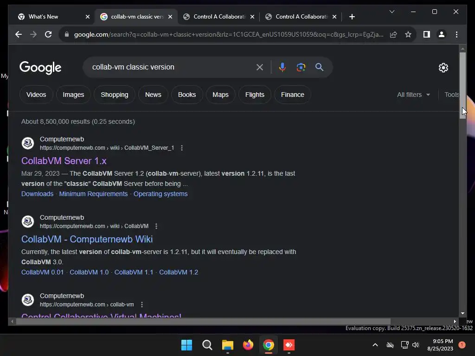
Task: Filter results by Shopping
Action: (115, 95)
